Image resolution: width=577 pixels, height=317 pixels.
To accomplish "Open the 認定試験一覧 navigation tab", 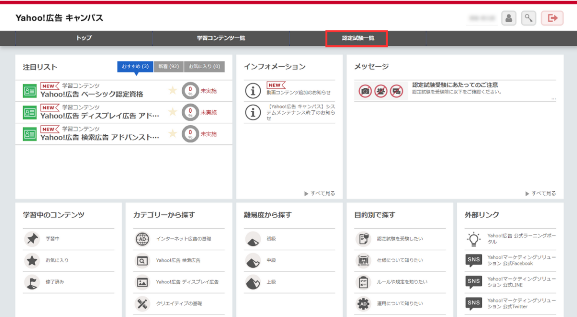I will coord(358,38).
